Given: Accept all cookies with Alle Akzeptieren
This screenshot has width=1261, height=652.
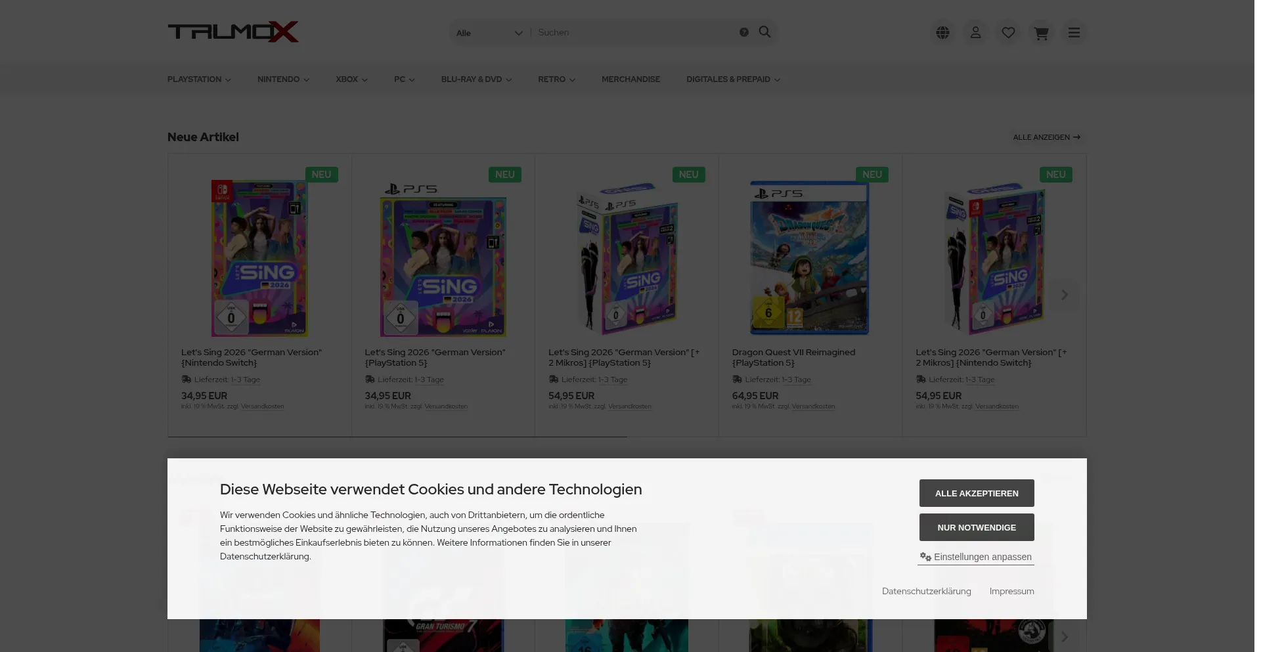Looking at the screenshot, I should click(x=977, y=493).
